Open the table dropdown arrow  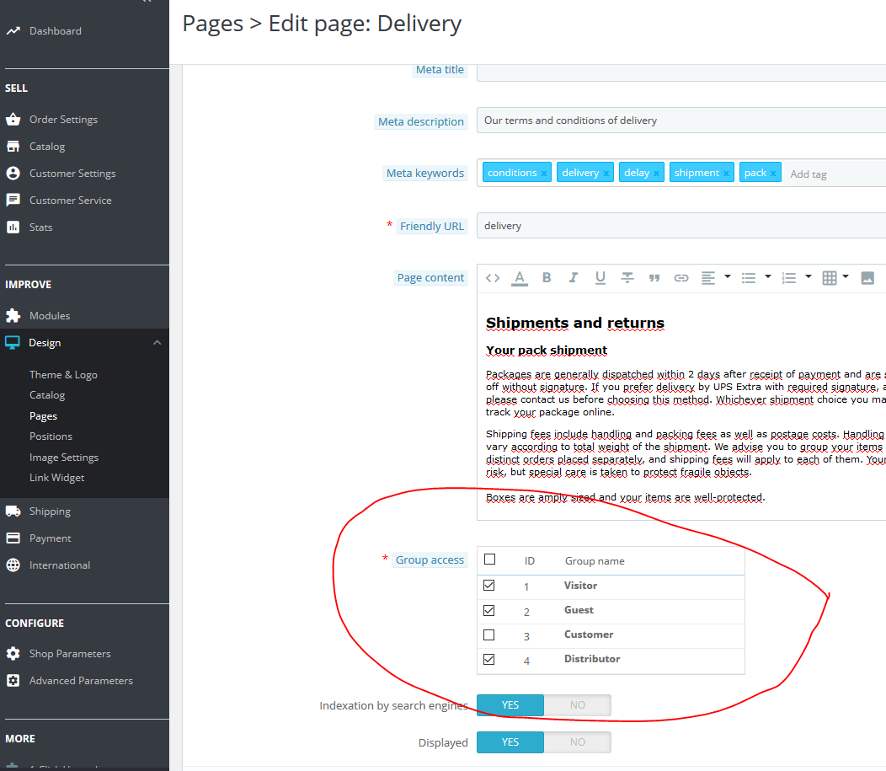[x=846, y=276]
